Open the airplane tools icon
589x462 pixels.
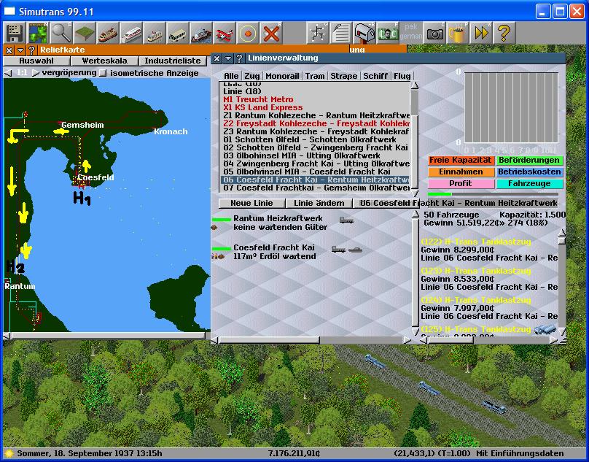click(x=225, y=34)
